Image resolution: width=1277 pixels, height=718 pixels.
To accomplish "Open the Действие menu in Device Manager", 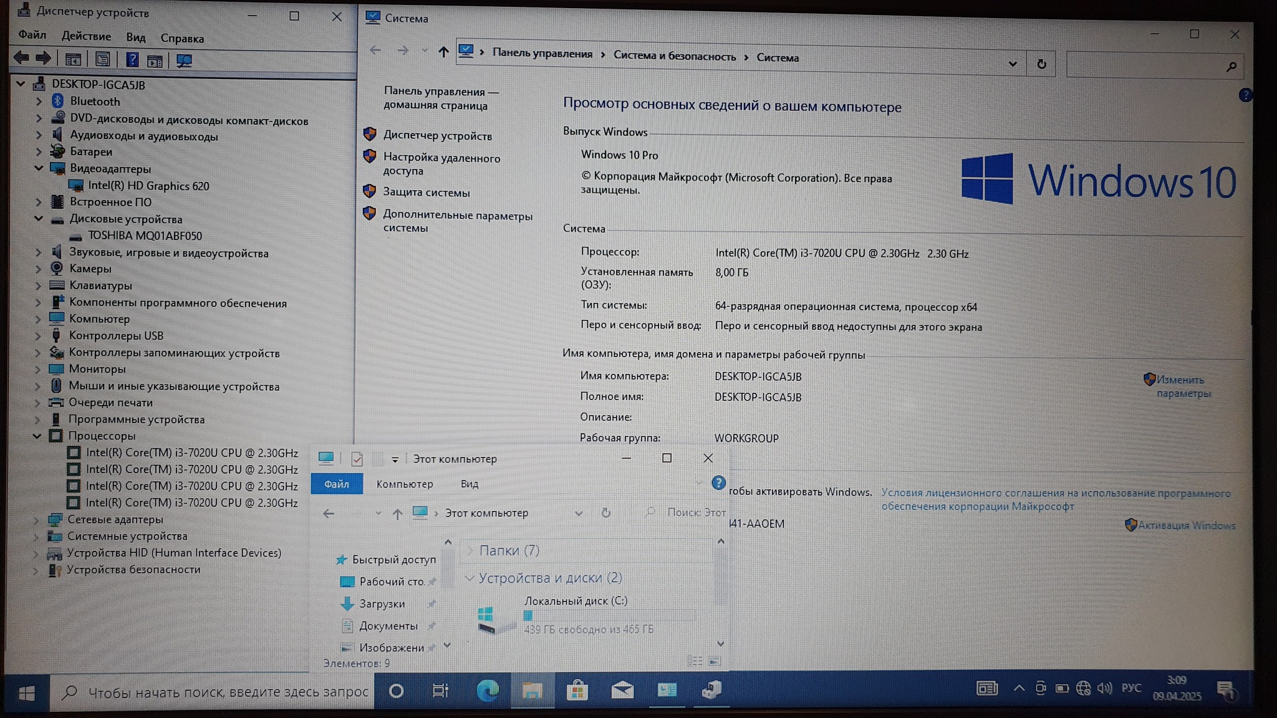I will [x=86, y=37].
